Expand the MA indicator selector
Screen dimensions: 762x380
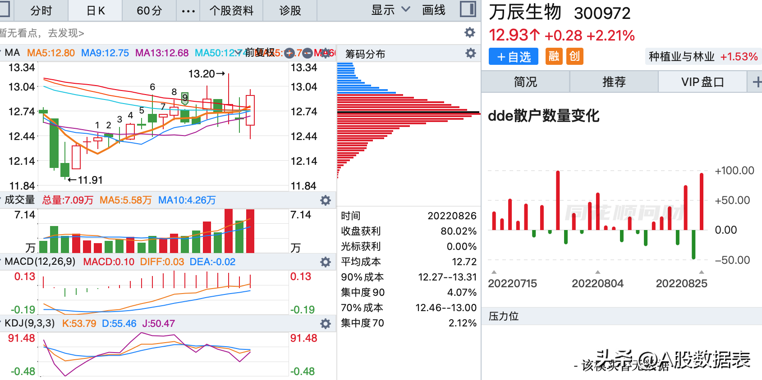pos(1,53)
